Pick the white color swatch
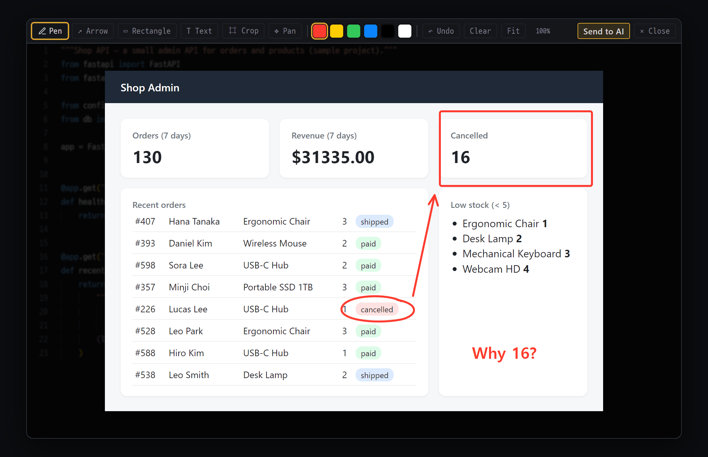The image size is (708, 457). click(x=405, y=31)
